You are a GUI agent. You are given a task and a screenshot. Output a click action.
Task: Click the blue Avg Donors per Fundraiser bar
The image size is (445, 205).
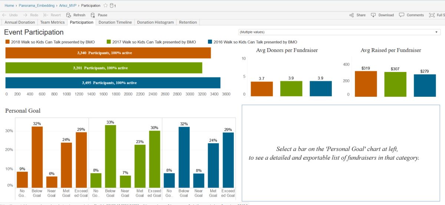tap(321, 89)
